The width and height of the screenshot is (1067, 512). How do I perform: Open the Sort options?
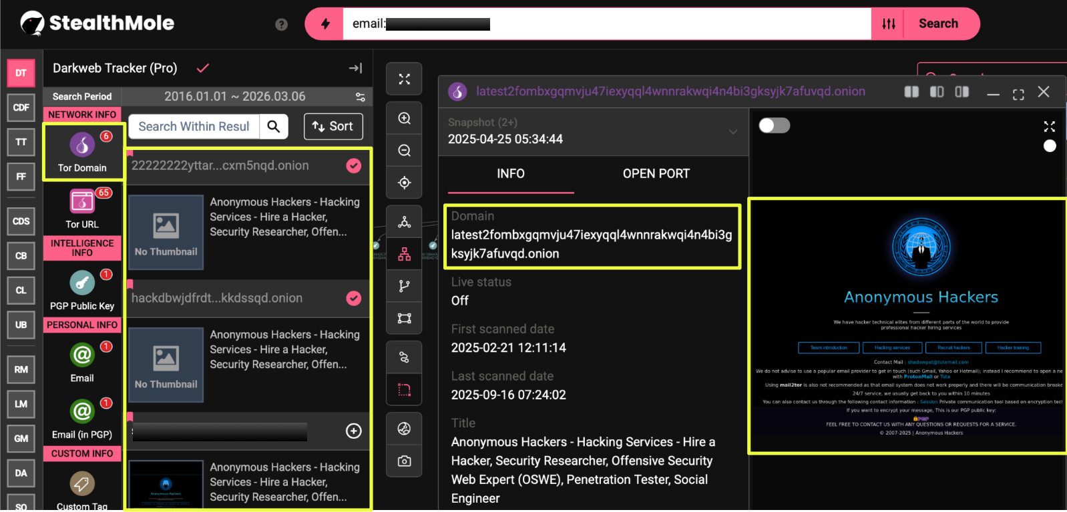(333, 126)
